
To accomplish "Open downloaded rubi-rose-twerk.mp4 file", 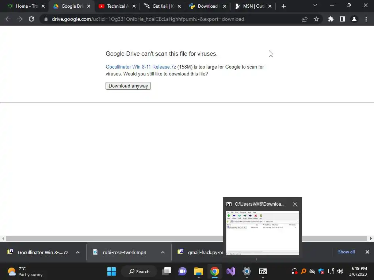I will pyautogui.click(x=120, y=252).
